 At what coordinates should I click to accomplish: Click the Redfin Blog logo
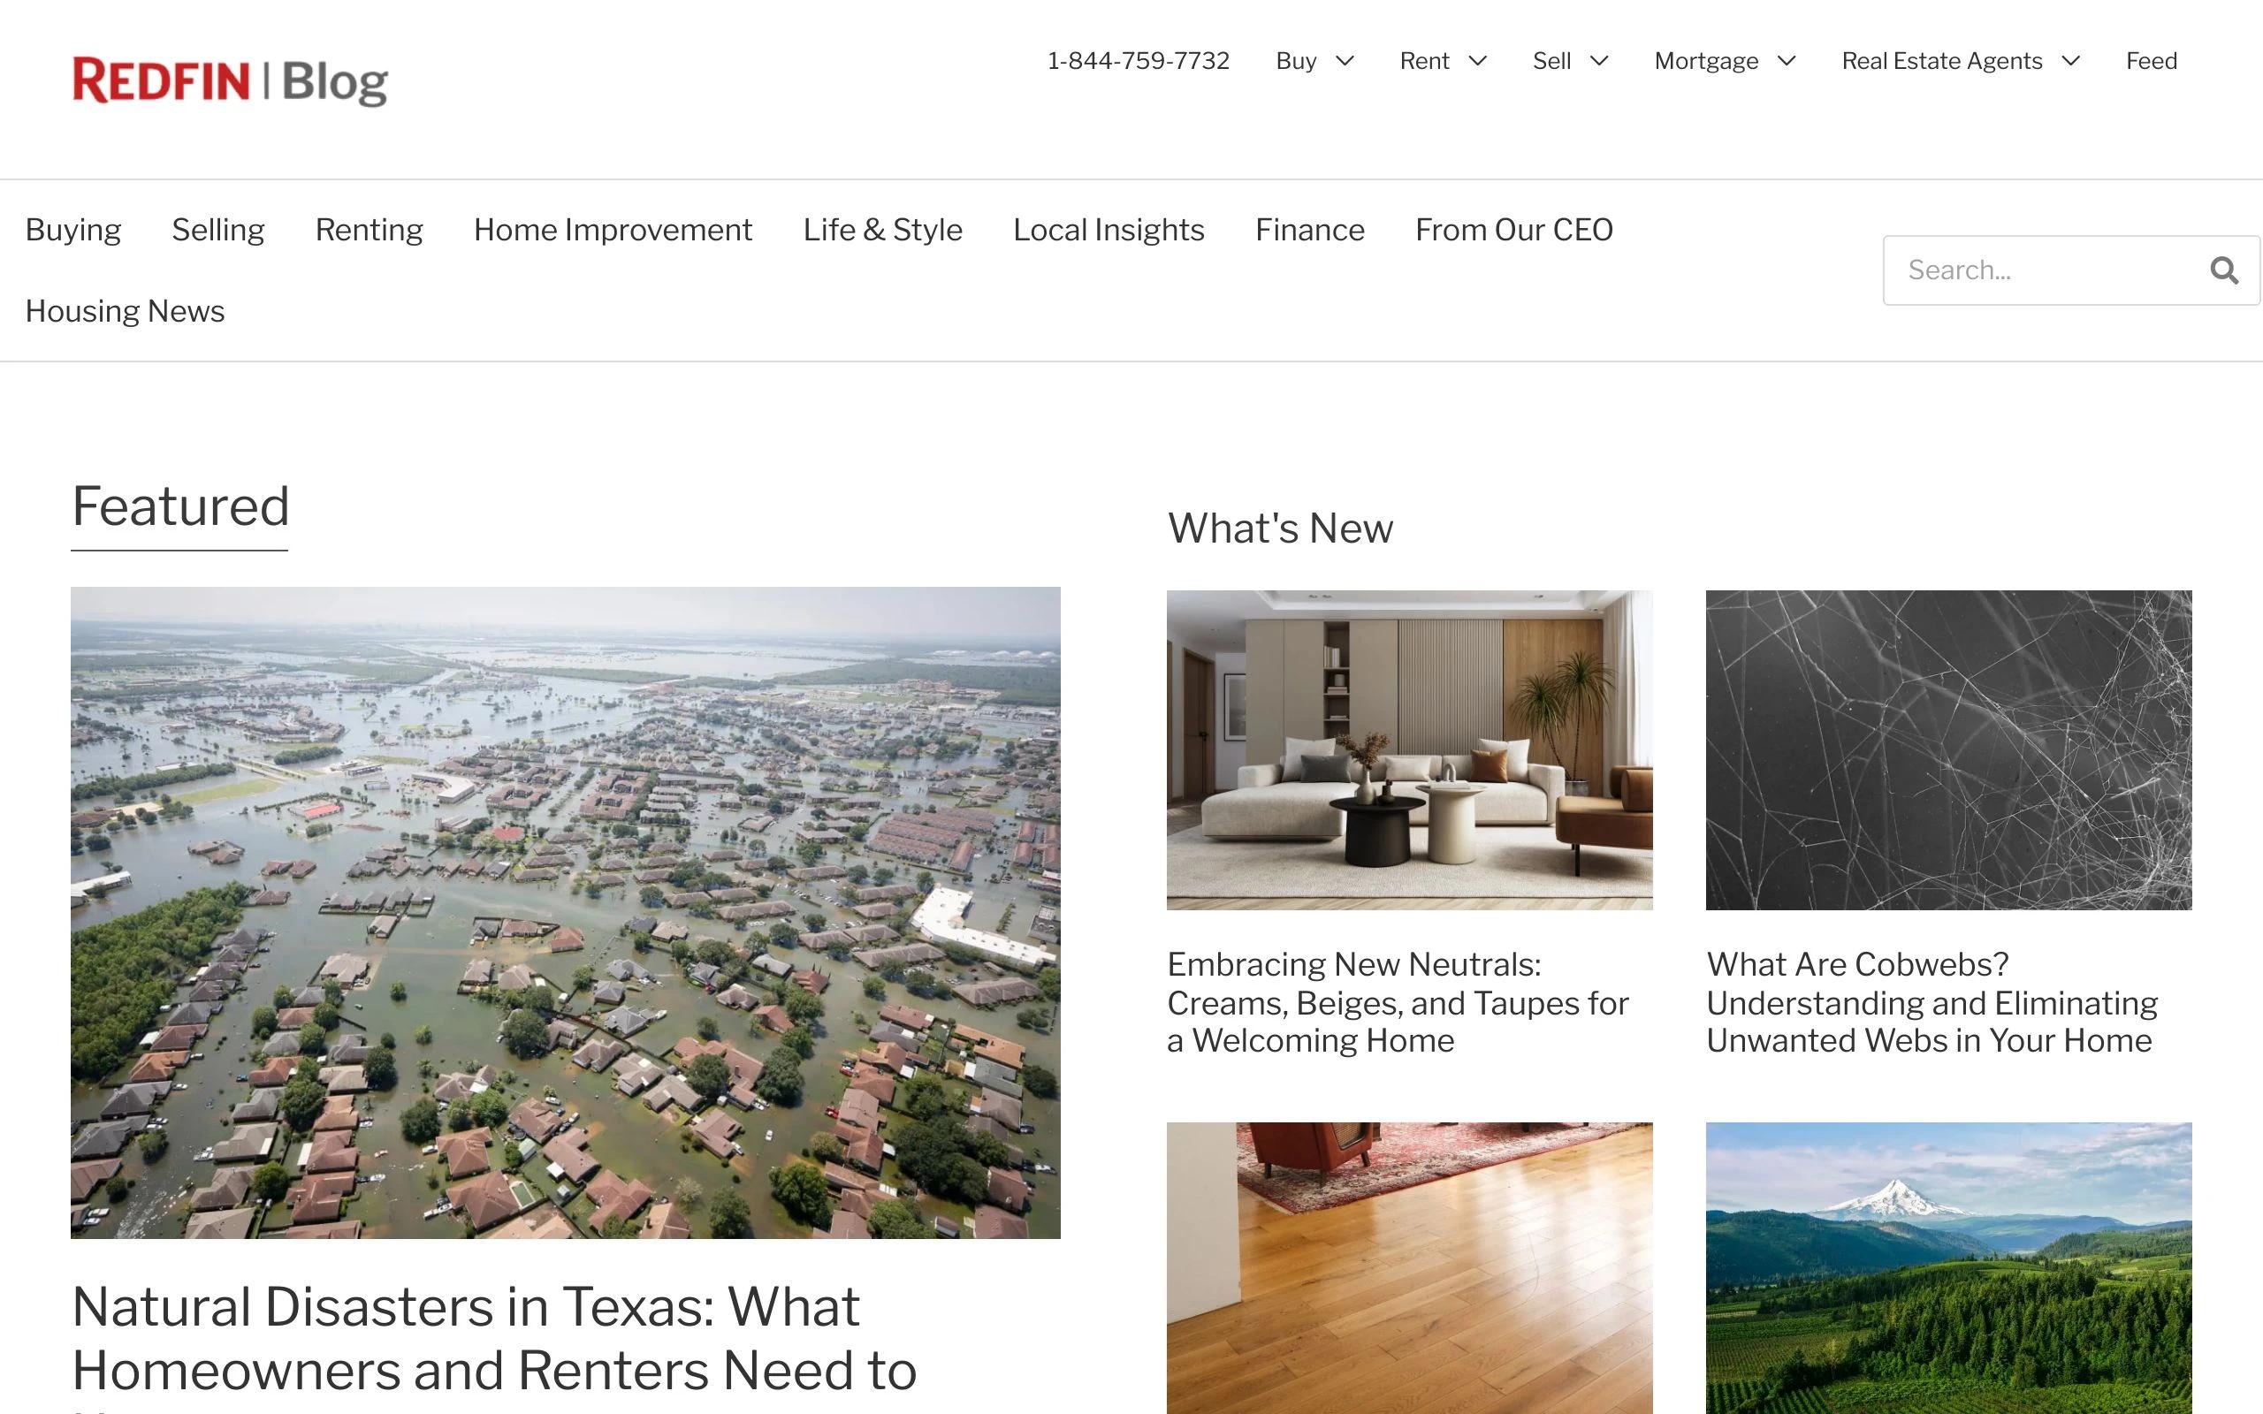(230, 80)
